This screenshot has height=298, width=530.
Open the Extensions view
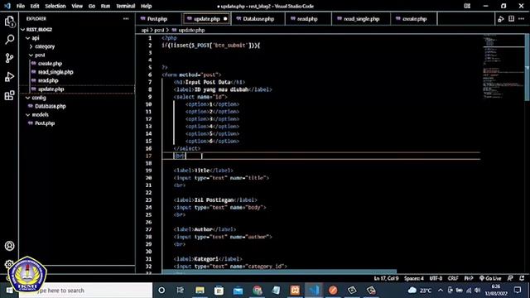tap(9, 95)
